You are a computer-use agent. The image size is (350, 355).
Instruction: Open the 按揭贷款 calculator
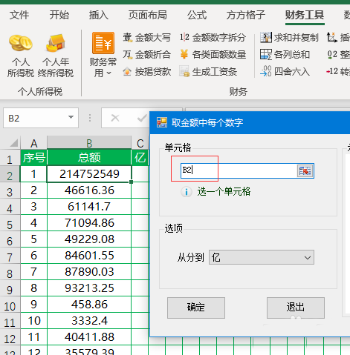click(x=146, y=72)
